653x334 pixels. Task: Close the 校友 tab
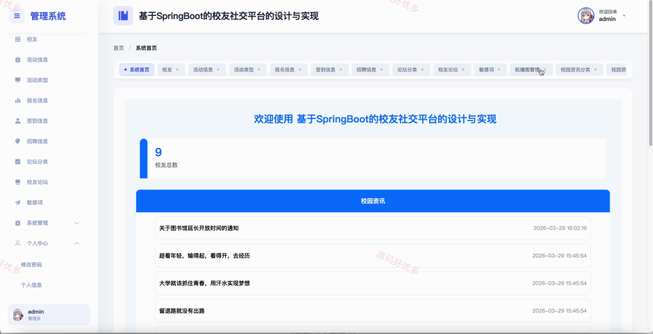click(x=177, y=69)
